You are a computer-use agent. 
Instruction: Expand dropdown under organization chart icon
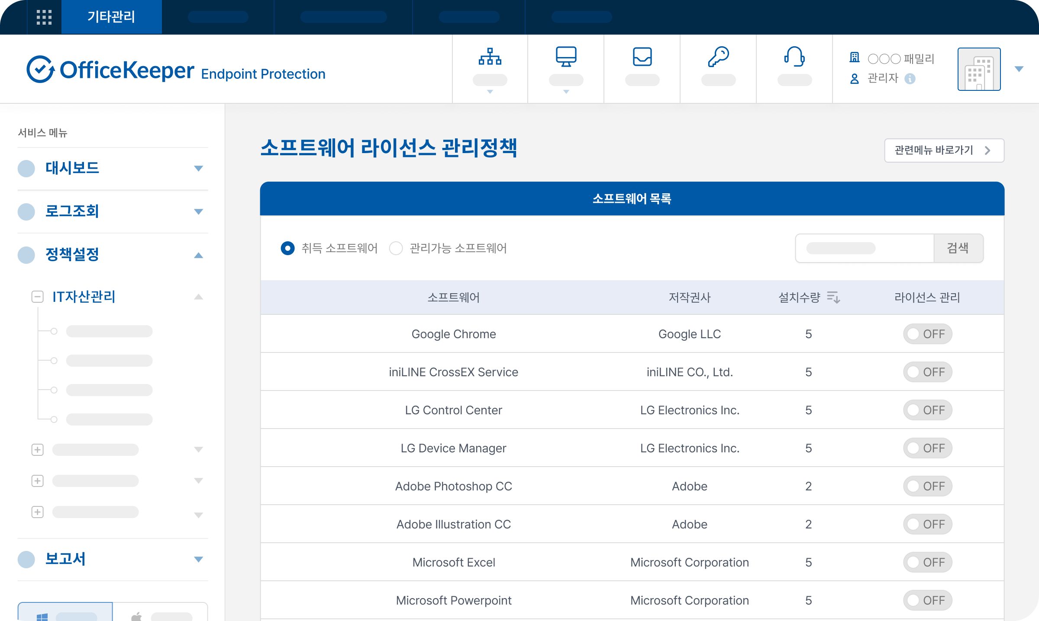pos(490,92)
